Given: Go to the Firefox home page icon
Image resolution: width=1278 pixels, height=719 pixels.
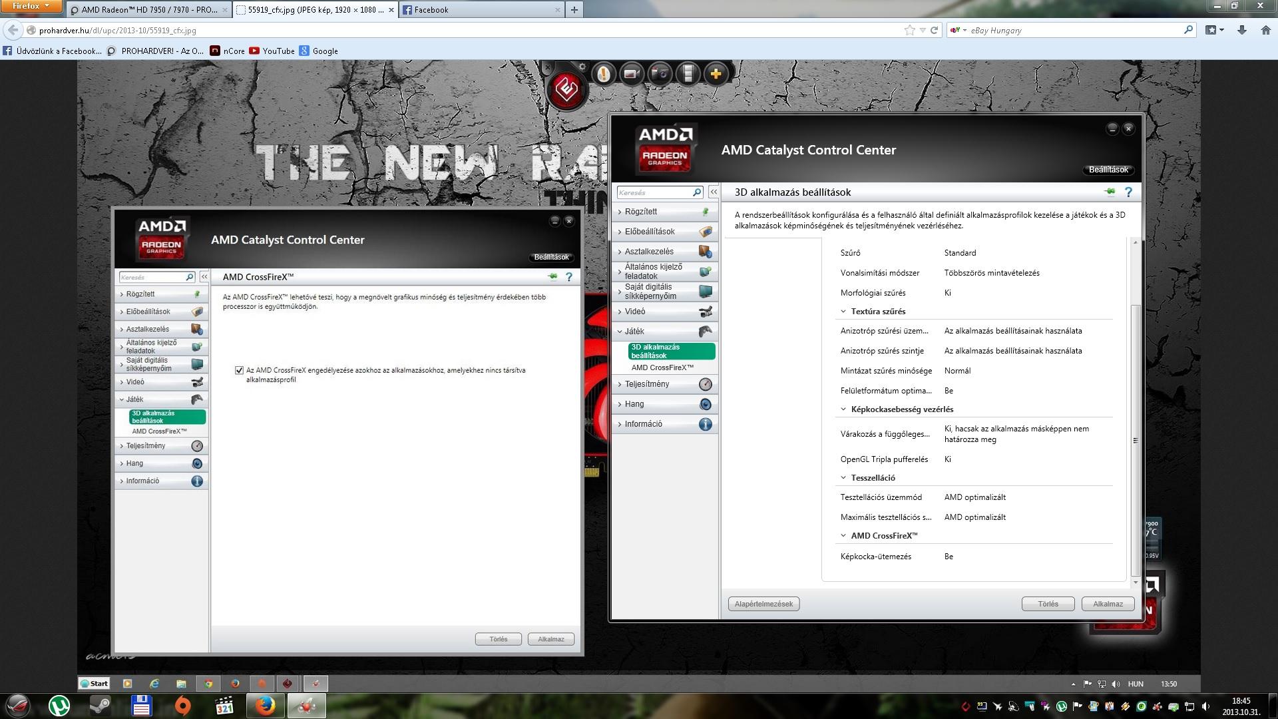Looking at the screenshot, I should coord(1266,30).
